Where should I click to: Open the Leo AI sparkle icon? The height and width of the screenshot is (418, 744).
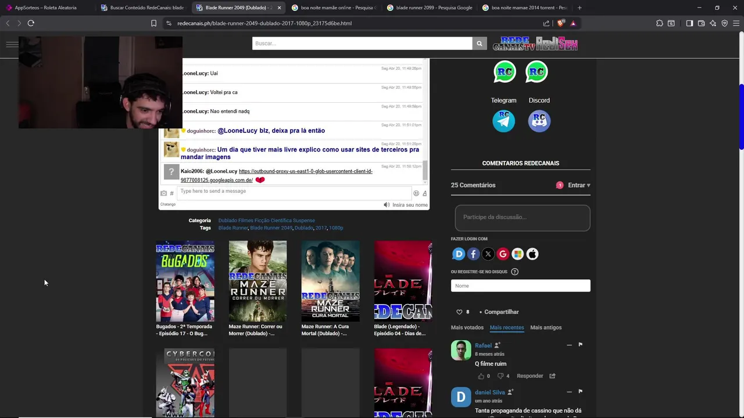coord(713,23)
